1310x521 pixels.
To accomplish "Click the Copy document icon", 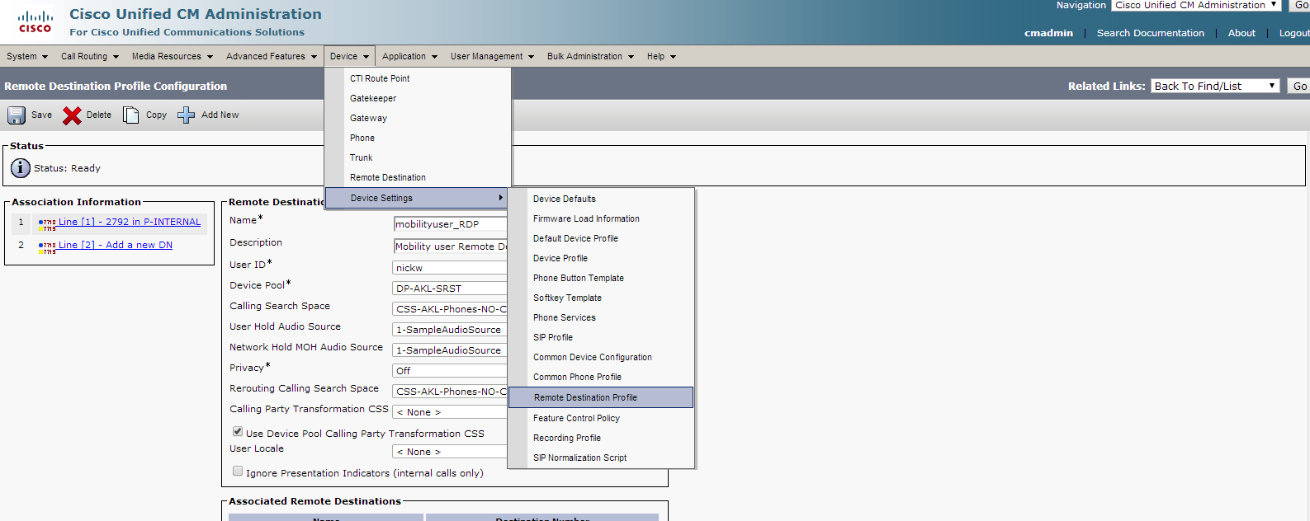I will 130,115.
